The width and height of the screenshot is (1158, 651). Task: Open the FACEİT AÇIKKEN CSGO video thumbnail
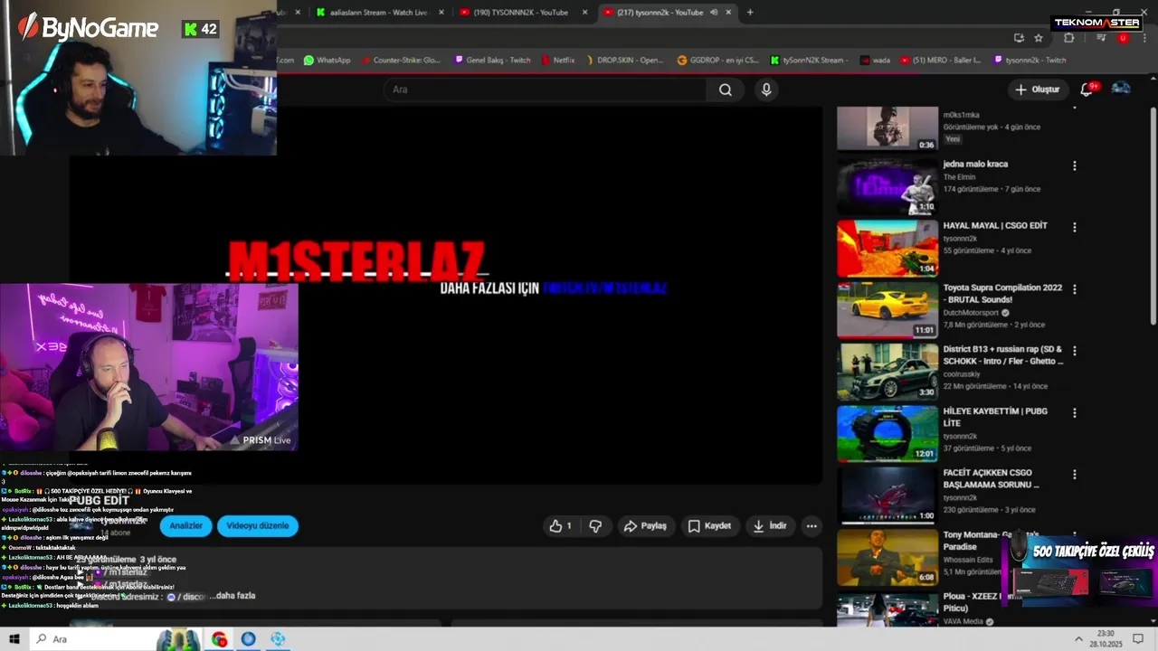(887, 495)
